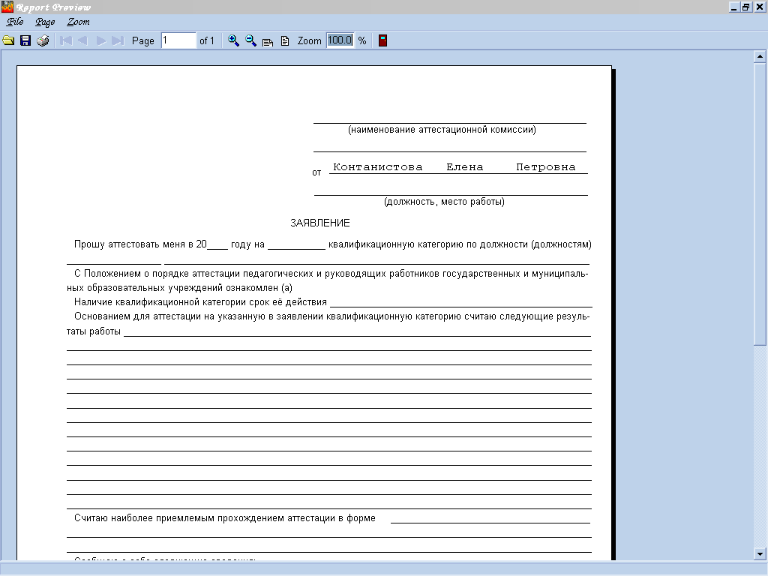Open the Zoom menu
Screen dimensions: 768x576
[x=78, y=22]
